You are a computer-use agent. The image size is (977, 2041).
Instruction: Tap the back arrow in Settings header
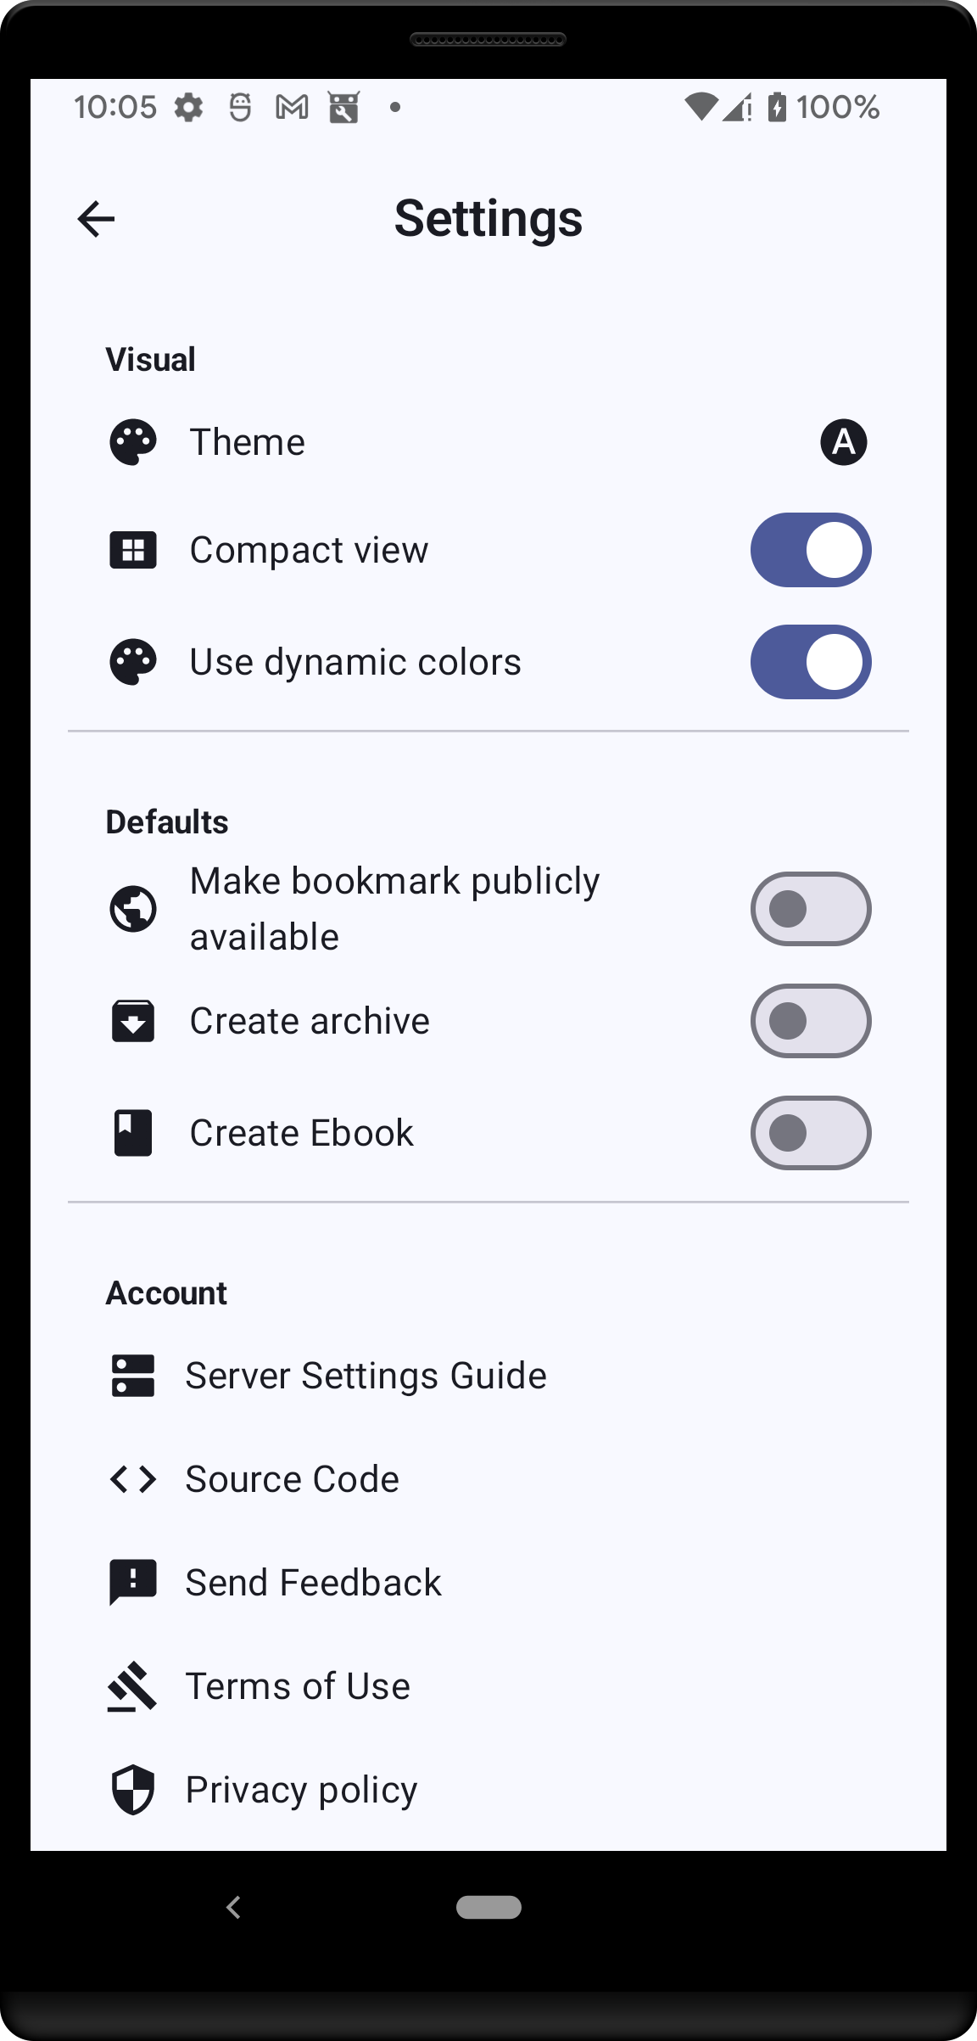[x=96, y=219]
